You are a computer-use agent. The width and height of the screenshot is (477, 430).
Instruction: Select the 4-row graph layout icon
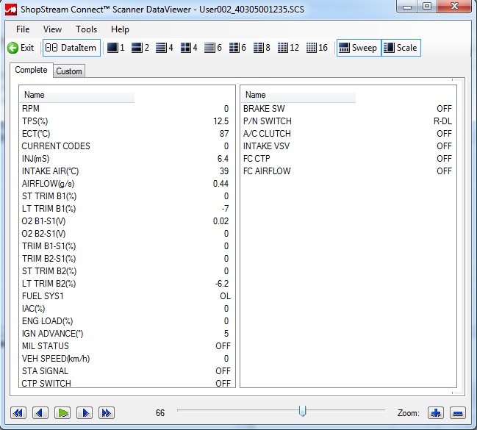[x=165, y=48]
